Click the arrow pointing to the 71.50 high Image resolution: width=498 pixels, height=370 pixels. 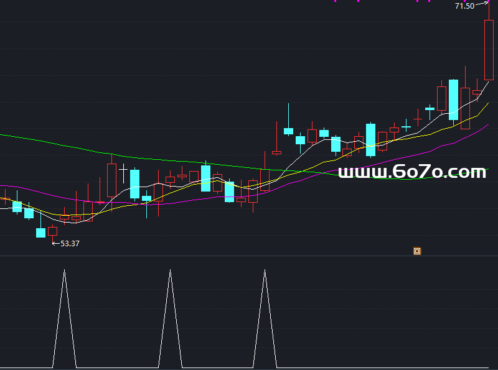pyautogui.click(x=482, y=4)
